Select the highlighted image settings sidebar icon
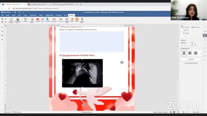Screen dimensions: 207x116 coord(205,35)
